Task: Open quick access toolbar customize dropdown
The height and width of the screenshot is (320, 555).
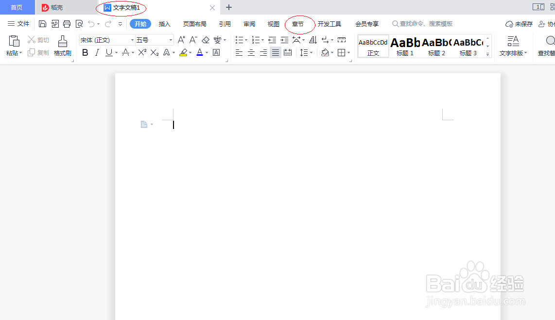Action: click(121, 24)
